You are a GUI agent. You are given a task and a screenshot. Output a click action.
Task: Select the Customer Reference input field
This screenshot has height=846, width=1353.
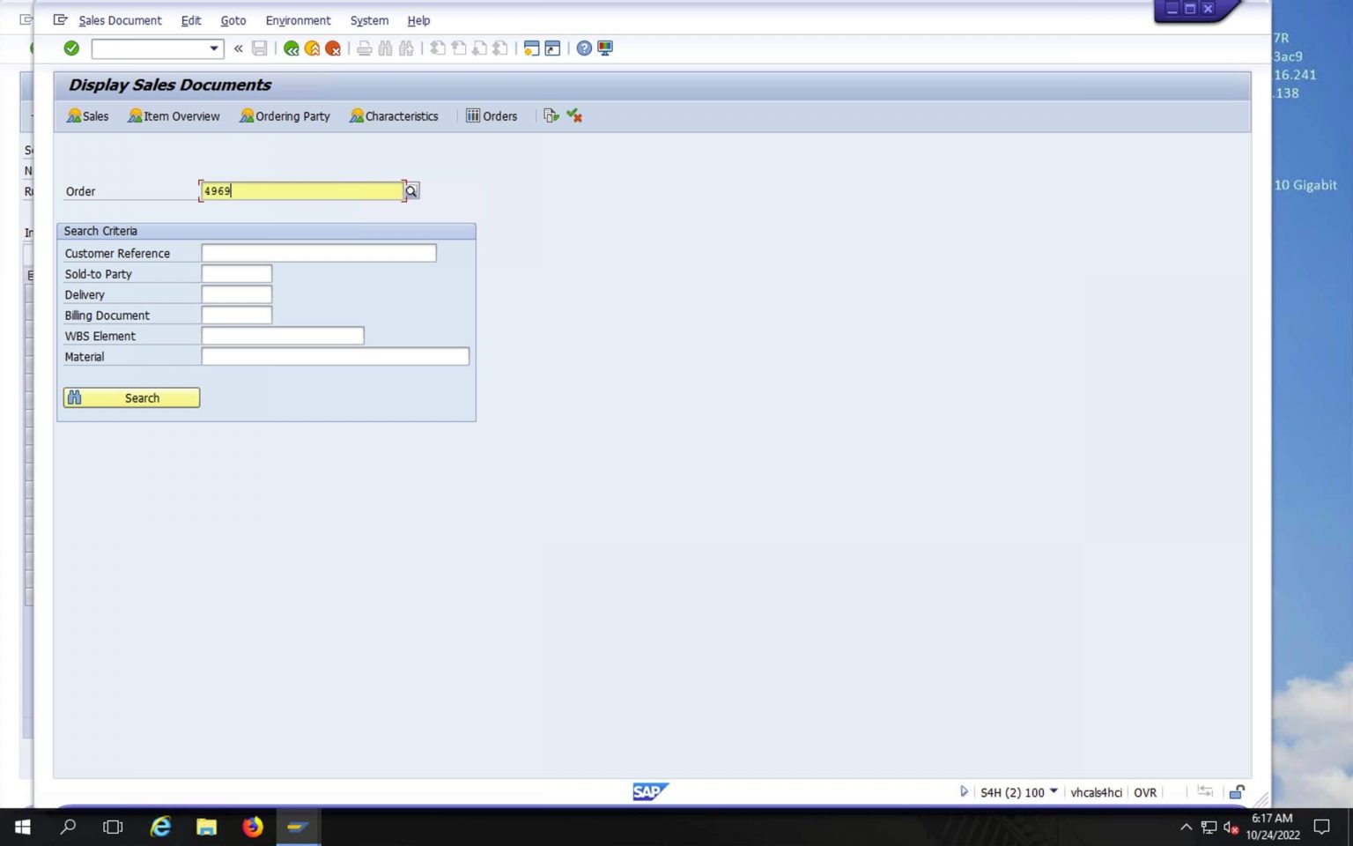pos(318,253)
